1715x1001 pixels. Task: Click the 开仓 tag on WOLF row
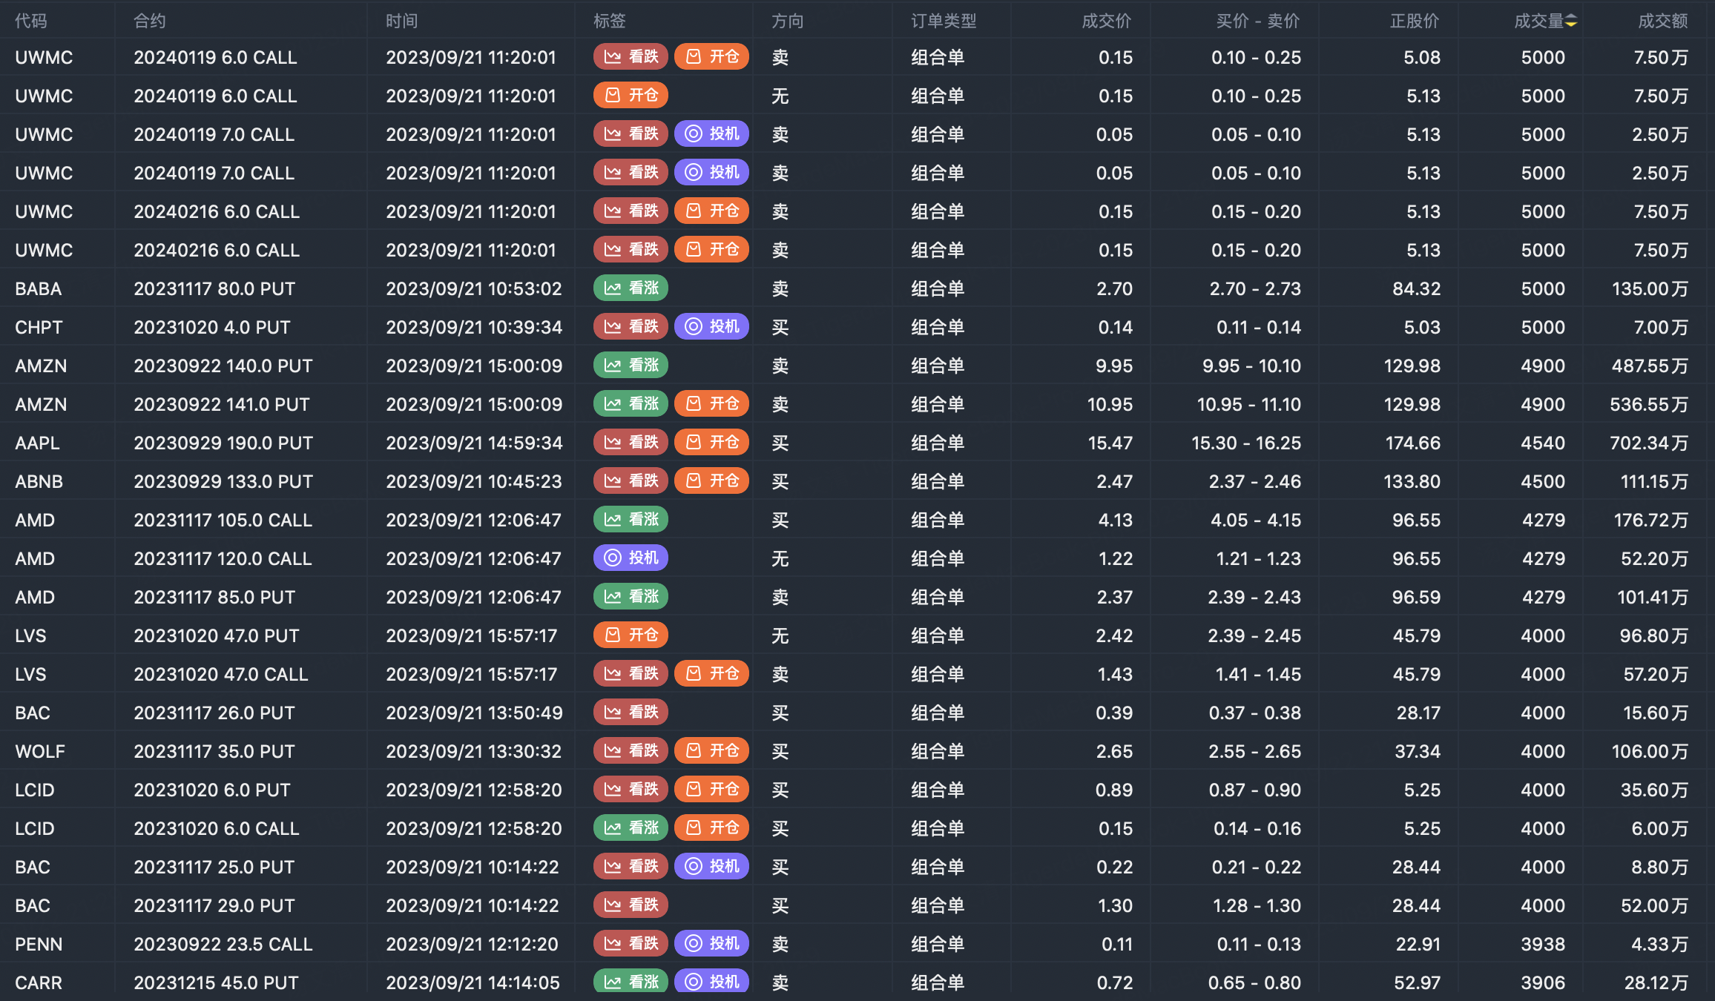click(711, 751)
